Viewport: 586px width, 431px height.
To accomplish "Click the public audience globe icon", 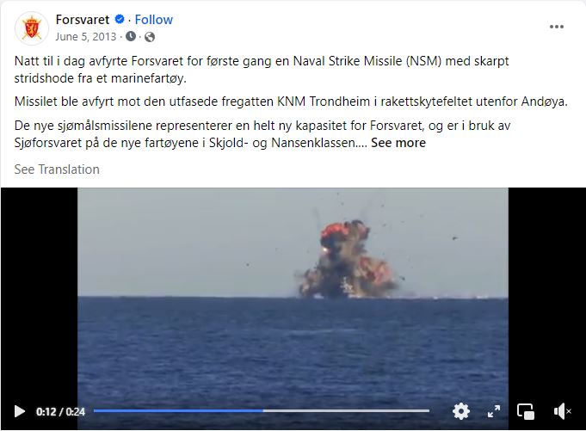I will [150, 37].
